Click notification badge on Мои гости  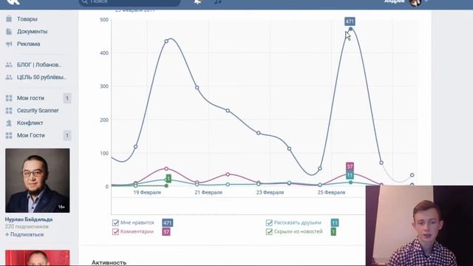pos(67,98)
